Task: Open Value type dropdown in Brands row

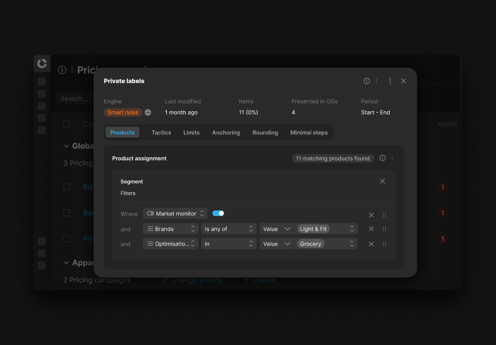Action: pyautogui.click(x=276, y=229)
